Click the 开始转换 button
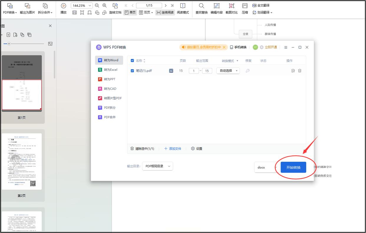The height and width of the screenshot is (233, 366). (x=293, y=167)
